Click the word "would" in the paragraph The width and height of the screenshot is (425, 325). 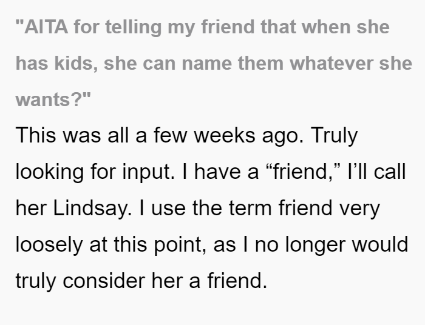point(380,244)
